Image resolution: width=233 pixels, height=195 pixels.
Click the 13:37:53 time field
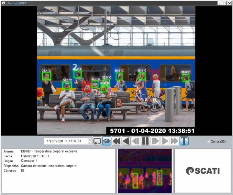tap(78, 141)
